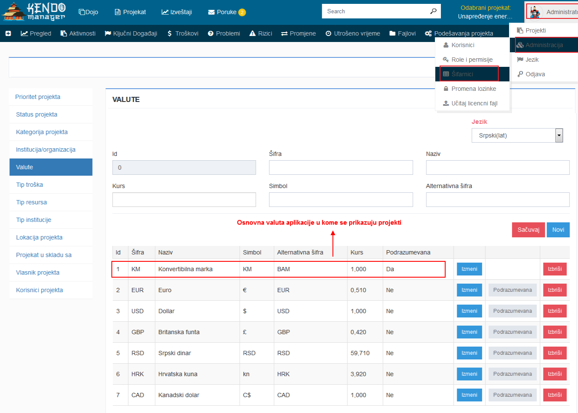Image resolution: width=578 pixels, height=413 pixels.
Task: Open Projekat u skladu sa
Action: tap(51, 255)
